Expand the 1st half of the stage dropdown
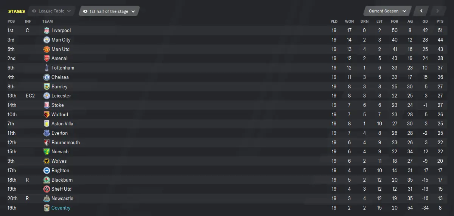This screenshot has width=454, height=216. [x=109, y=11]
